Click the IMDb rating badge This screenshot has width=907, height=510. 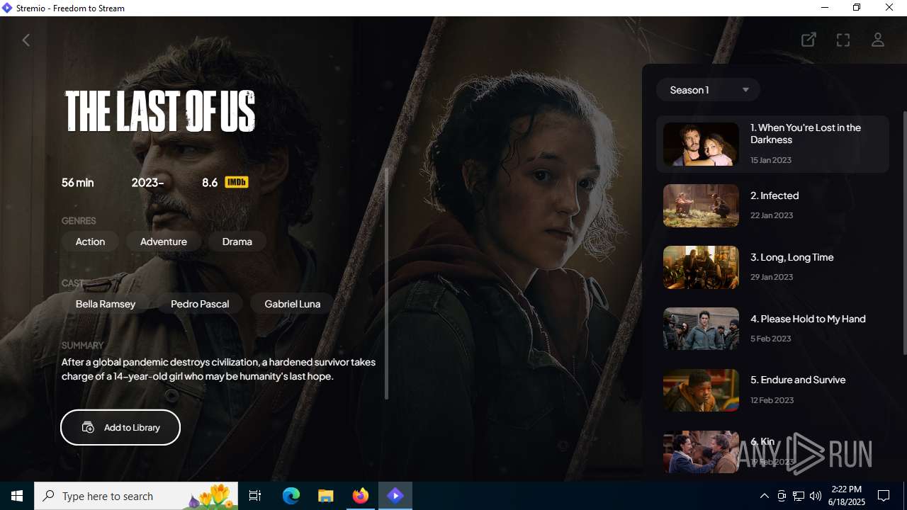237,183
